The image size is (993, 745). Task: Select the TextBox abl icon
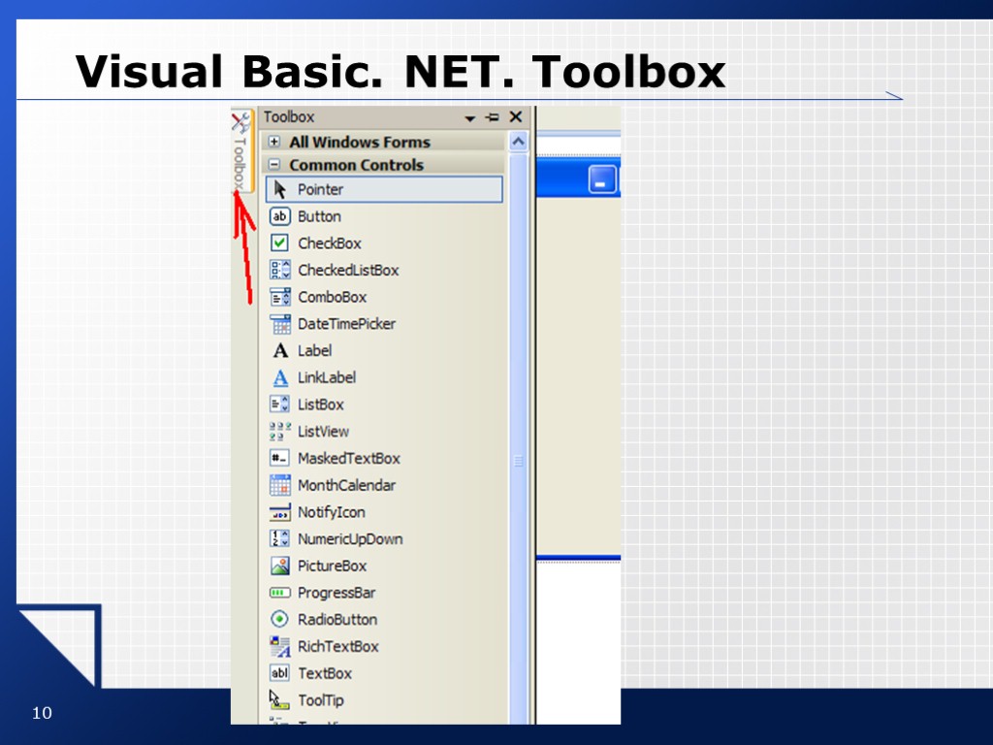point(280,673)
